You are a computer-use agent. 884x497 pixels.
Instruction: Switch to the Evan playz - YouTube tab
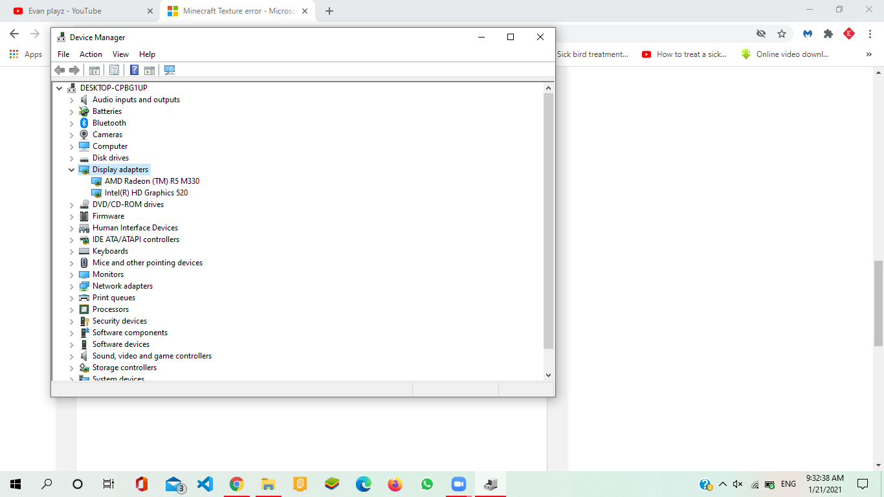coord(83,11)
